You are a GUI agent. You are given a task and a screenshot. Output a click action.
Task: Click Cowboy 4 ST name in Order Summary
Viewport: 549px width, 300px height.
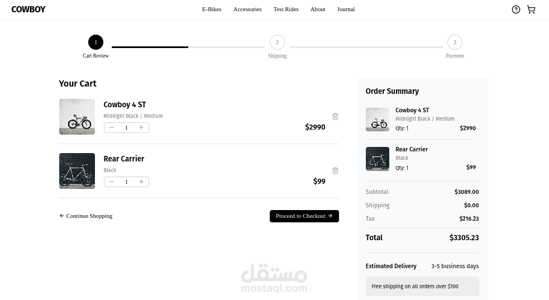412,110
